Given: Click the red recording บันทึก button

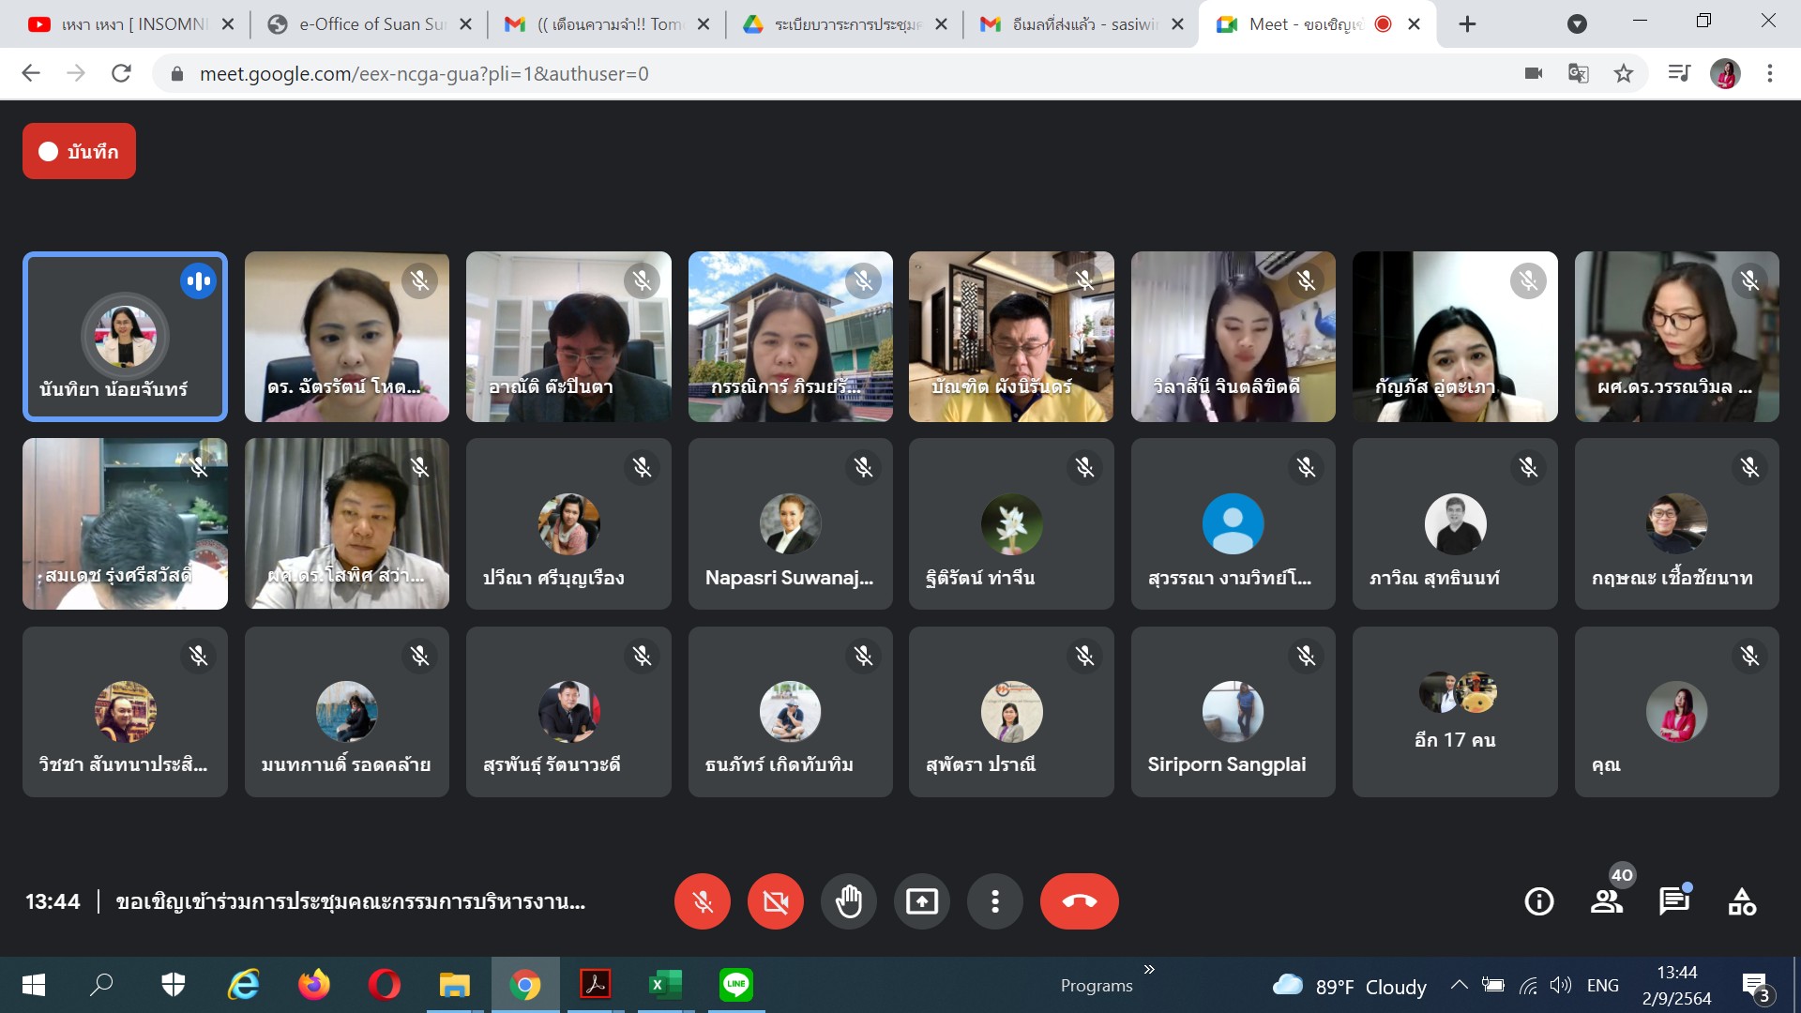Looking at the screenshot, I should 79,151.
